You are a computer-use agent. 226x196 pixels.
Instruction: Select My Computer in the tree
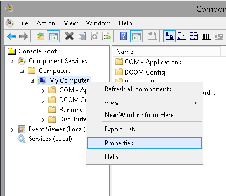coord(69,80)
